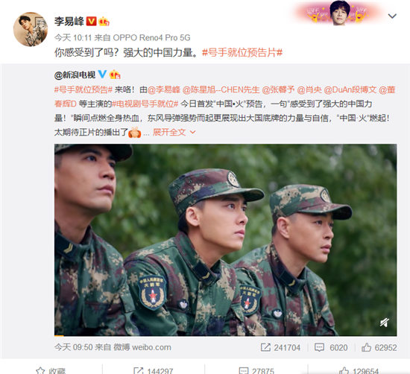The height and width of the screenshot is (374, 410).
Task: Play the soldiers video thumbnail
Action: pos(225,240)
